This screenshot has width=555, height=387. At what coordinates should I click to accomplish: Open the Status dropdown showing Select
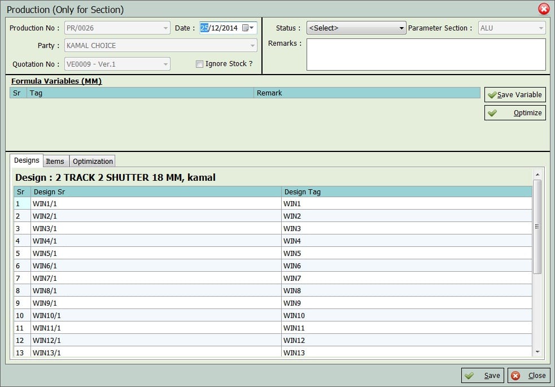point(356,27)
